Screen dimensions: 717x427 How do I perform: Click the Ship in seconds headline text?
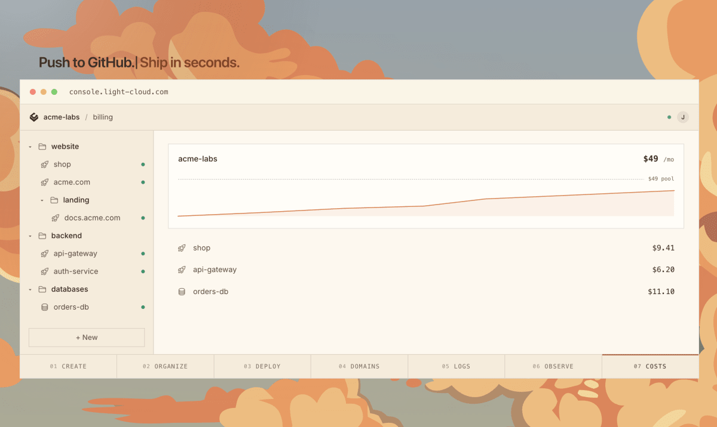[189, 63]
